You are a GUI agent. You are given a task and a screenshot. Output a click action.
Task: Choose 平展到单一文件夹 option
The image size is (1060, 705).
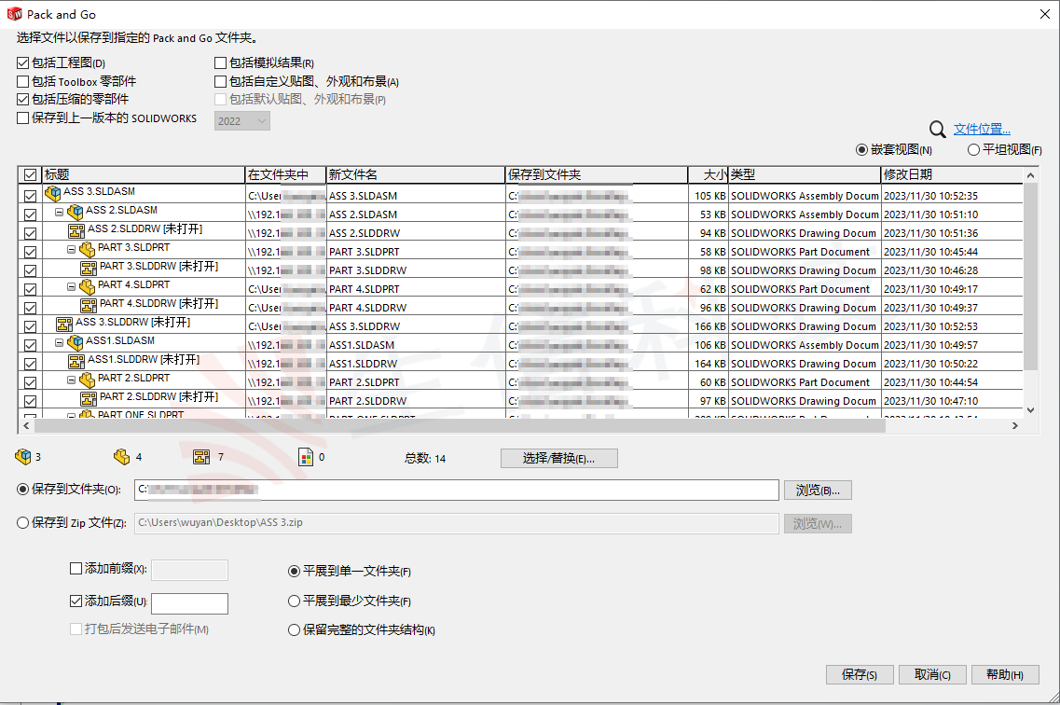click(x=294, y=571)
